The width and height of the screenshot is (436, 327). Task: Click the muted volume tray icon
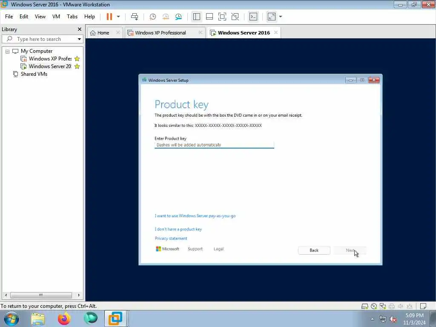click(393, 319)
